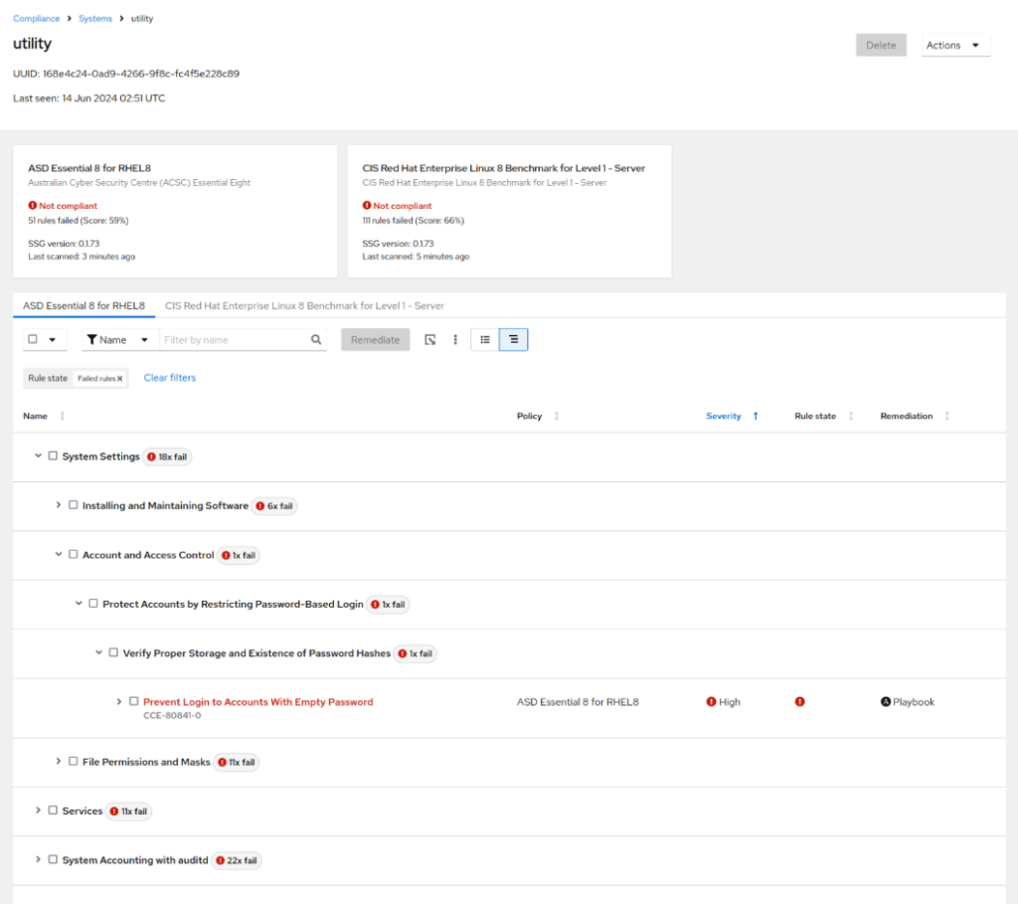This screenshot has height=904, width=1018.
Task: Check Protect Accounts by Restricting Password-Based Login checkbox
Action: [x=93, y=604]
